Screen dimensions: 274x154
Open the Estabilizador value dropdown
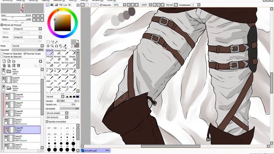tap(199, 5)
